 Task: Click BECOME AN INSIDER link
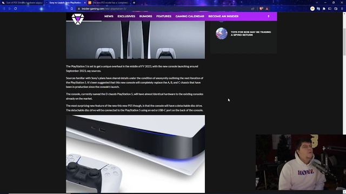point(223,16)
